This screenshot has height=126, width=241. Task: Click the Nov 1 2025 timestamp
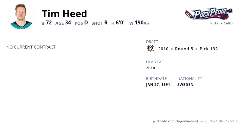pyautogui.click(x=224, y=121)
